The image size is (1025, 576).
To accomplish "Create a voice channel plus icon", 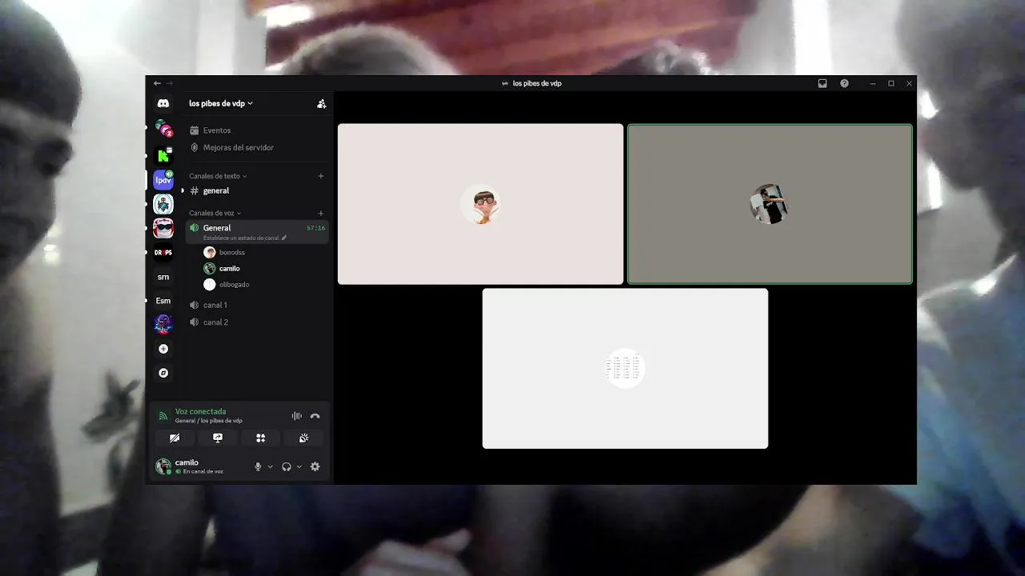I will tap(321, 214).
